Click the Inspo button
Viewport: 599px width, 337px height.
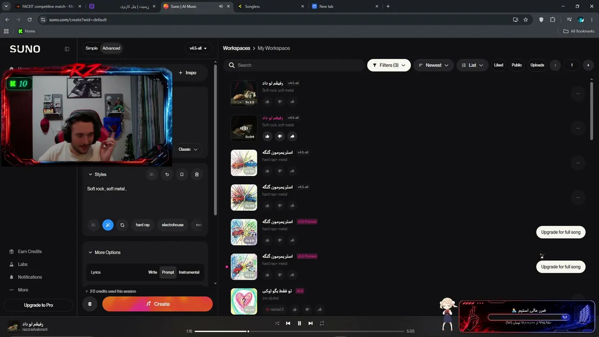(188, 73)
